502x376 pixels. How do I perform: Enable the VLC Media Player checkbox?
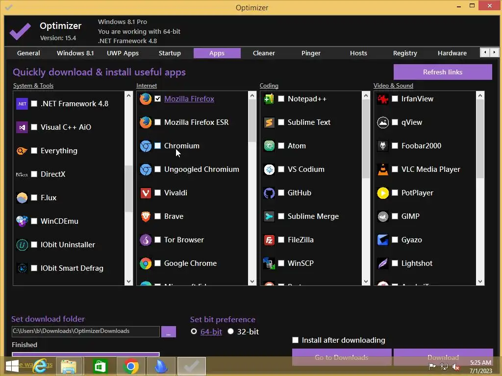click(395, 169)
